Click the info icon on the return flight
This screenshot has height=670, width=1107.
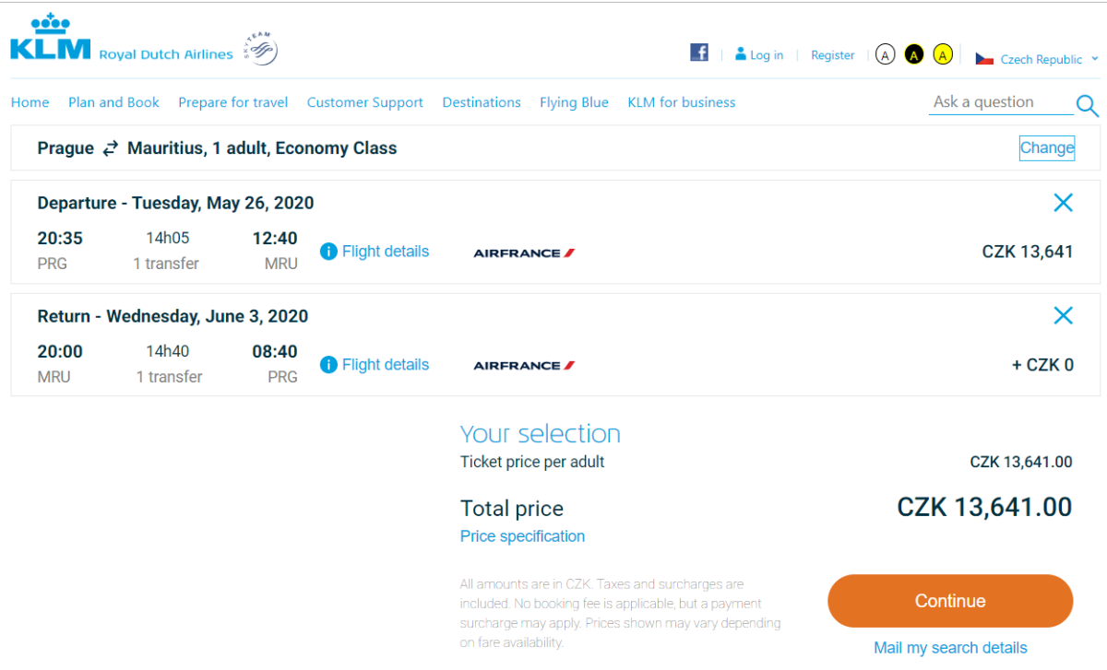328,365
